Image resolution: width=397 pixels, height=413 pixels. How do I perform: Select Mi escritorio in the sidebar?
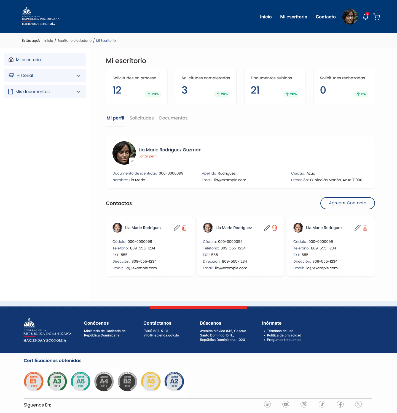click(45, 60)
